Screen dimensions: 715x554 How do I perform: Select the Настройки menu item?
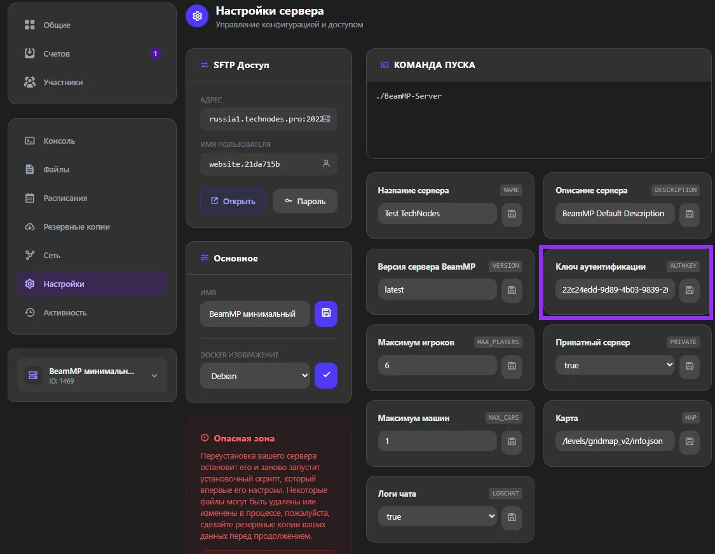tap(92, 284)
